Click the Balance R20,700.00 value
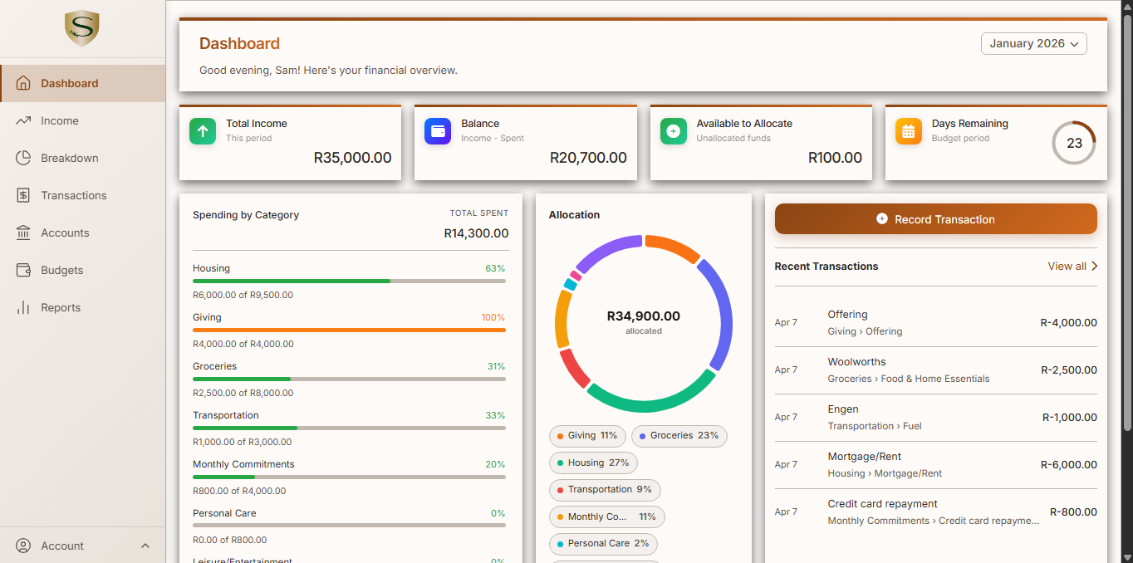This screenshot has width=1133, height=563. [x=588, y=158]
